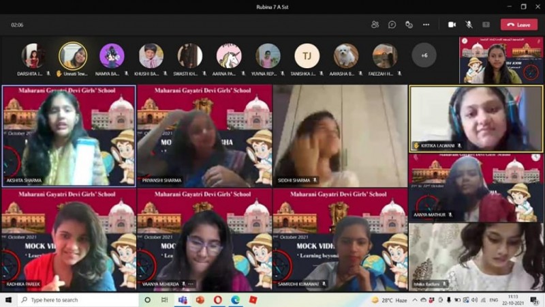This screenshot has height=307, width=545.
Task: Switch input language via ENG indicator
Action: coord(493,300)
